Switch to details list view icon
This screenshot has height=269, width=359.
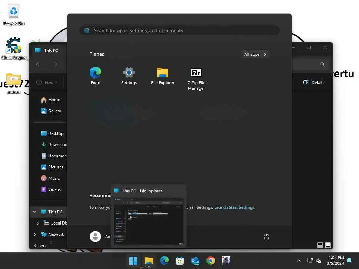click(320, 245)
